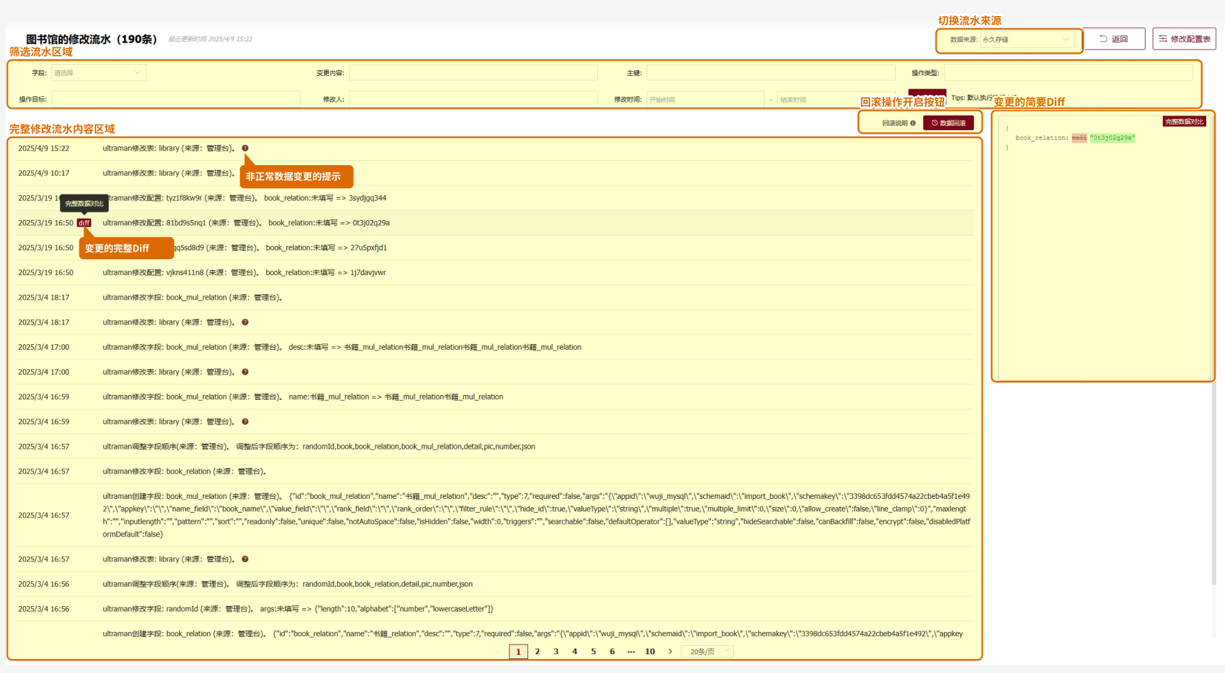This screenshot has height=673, width=1225.
Task: Click the vjkns411n8 config row
Action: point(495,272)
